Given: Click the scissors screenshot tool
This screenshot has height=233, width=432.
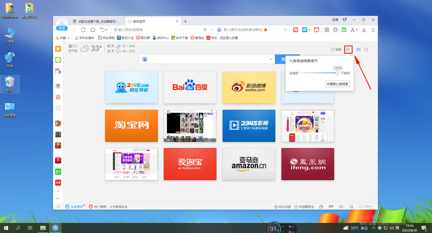Looking at the screenshot, I should (353, 30).
